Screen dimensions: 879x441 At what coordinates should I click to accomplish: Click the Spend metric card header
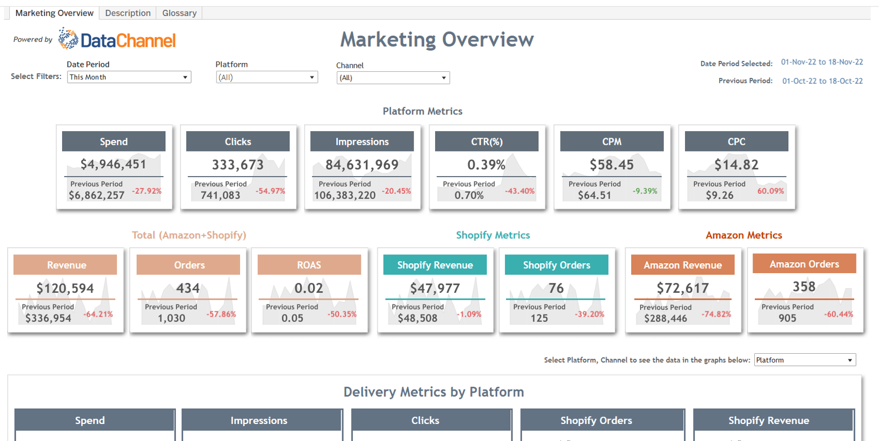(114, 142)
